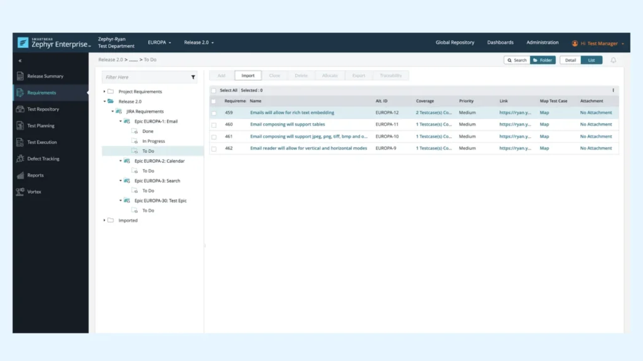Screen dimensions: 643x361
Task: Open the Reports chart icon
Action: point(20,175)
